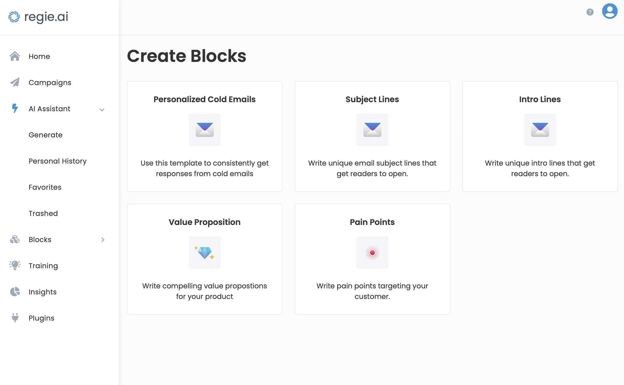Open the Intro Lines block card
The image size is (624, 385).
coord(540,136)
